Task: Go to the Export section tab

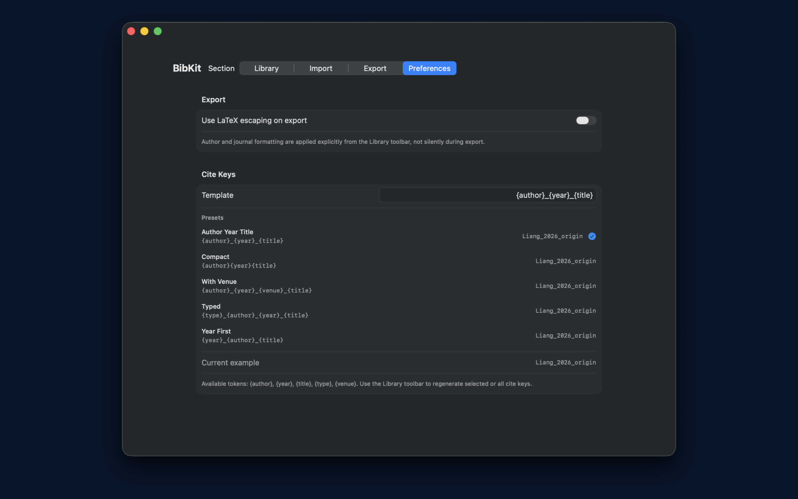Action: (x=375, y=68)
